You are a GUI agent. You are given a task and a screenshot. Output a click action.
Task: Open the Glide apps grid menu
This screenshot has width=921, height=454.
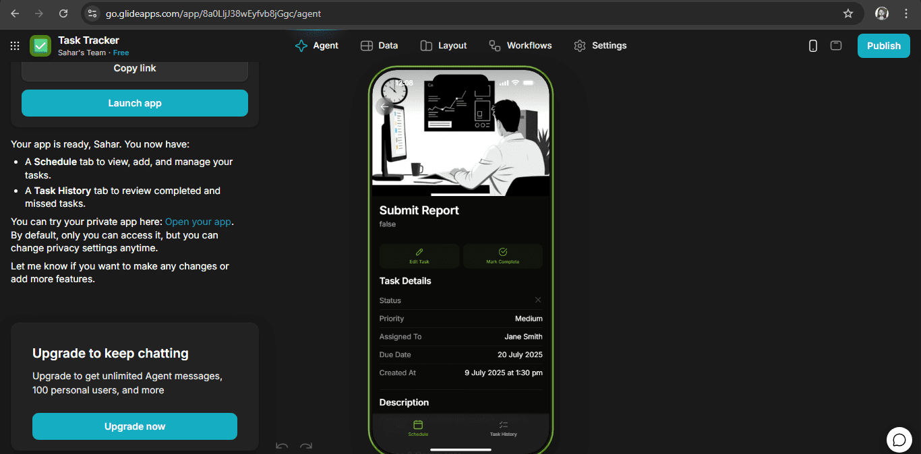coord(15,46)
